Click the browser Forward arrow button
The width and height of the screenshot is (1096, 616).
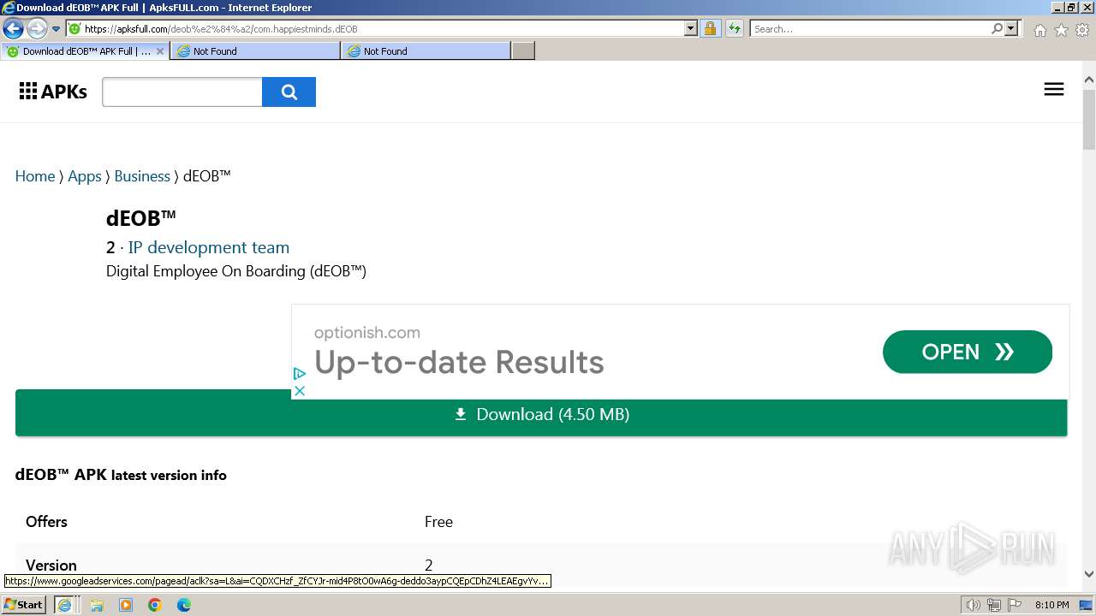pos(36,28)
